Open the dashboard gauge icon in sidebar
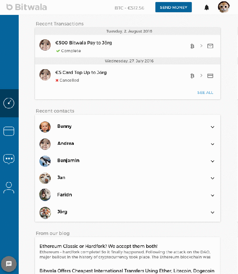The image size is (238, 274). tap(9, 103)
